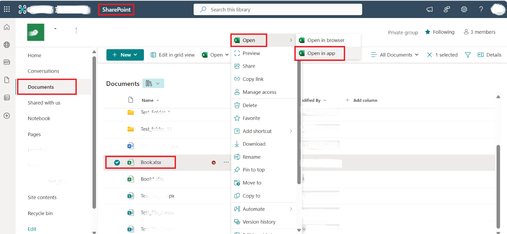
Task: Select Pin to top from context menu
Action: pyautogui.click(x=263, y=170)
